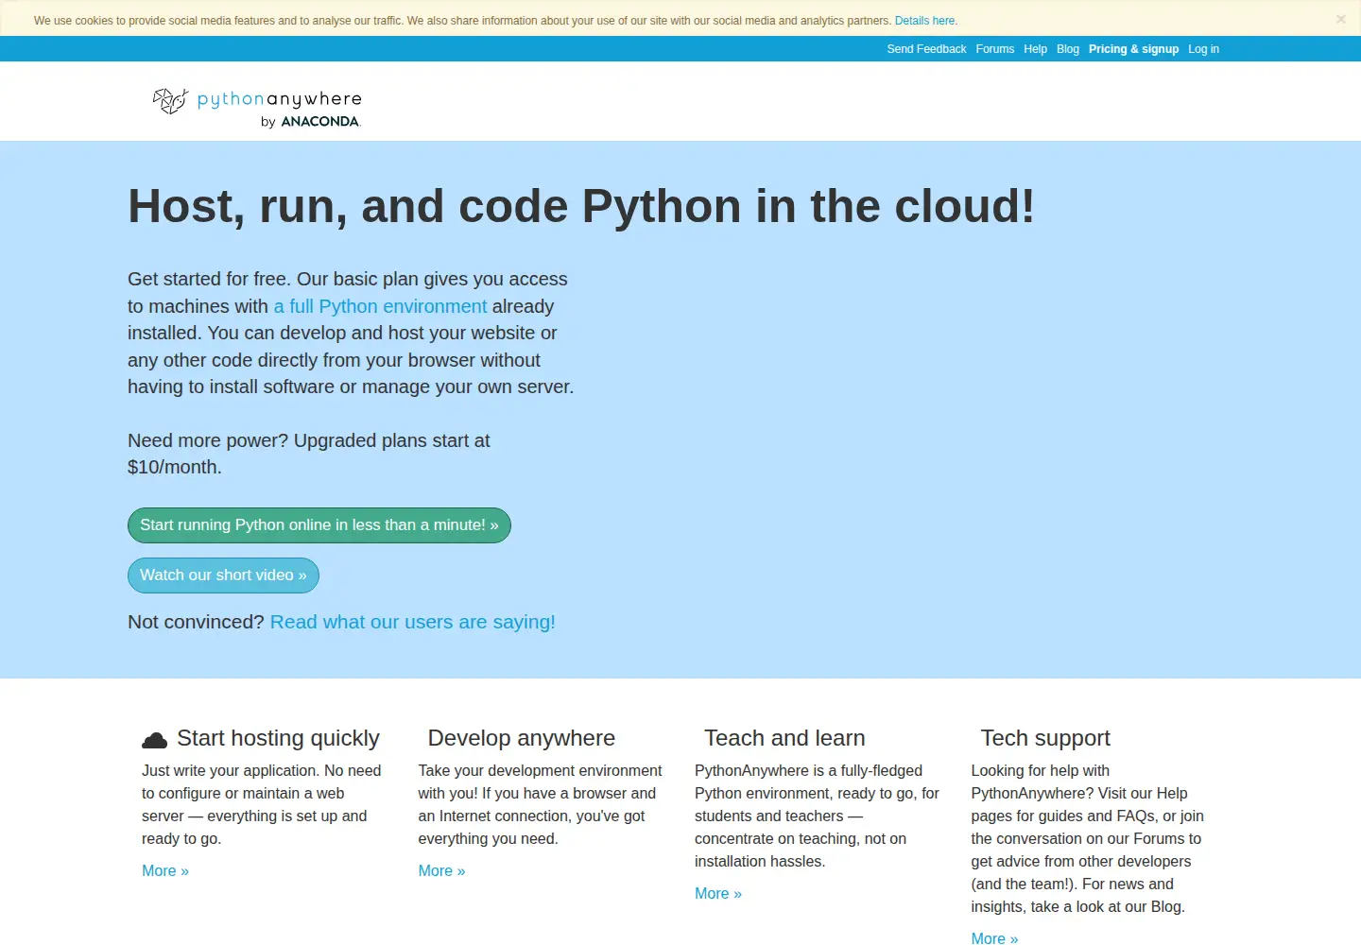The width and height of the screenshot is (1361, 945).
Task: Open the Help menu link
Action: point(1035,49)
